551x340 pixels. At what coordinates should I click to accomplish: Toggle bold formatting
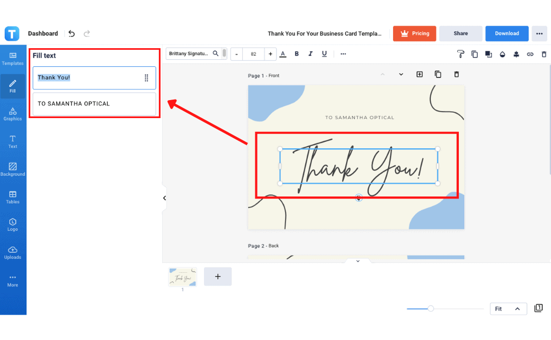coord(297,54)
